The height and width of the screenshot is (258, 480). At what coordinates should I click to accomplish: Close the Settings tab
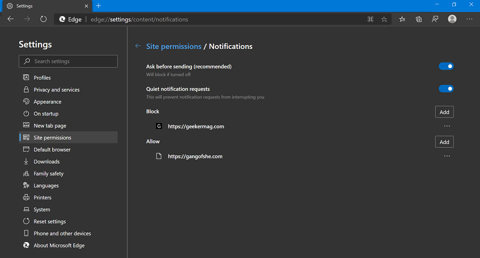pos(86,6)
